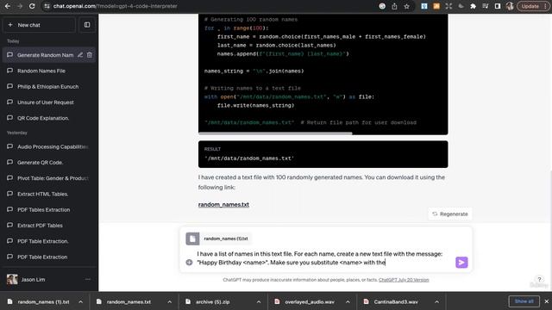The width and height of the screenshot is (552, 310).
Task: Click the share page icon in the address bar
Action: coord(394,6)
